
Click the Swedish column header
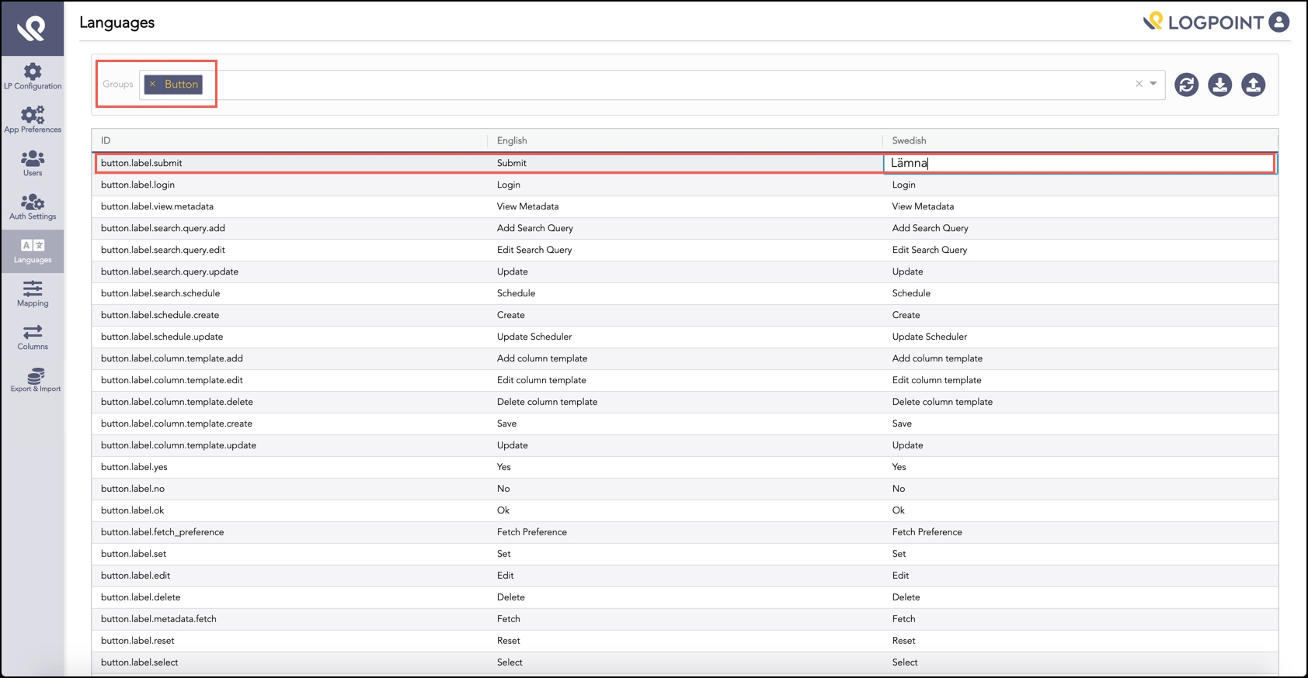[909, 140]
